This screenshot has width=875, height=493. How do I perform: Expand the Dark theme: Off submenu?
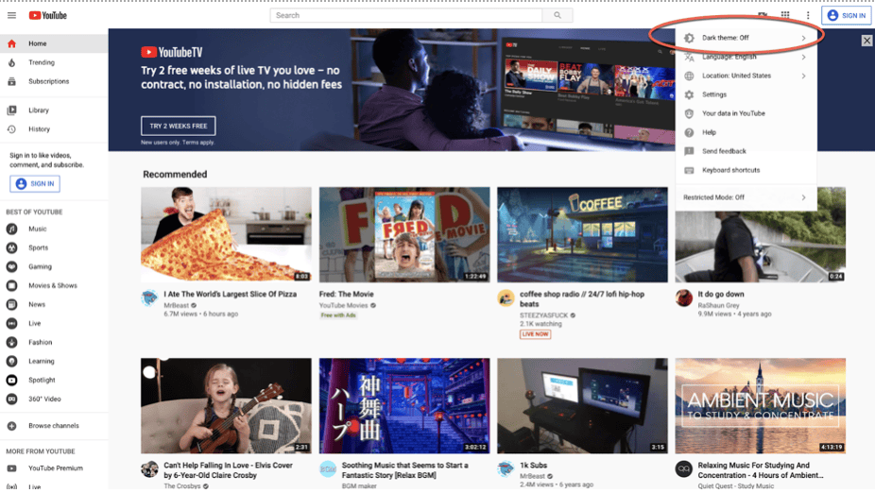tap(746, 38)
